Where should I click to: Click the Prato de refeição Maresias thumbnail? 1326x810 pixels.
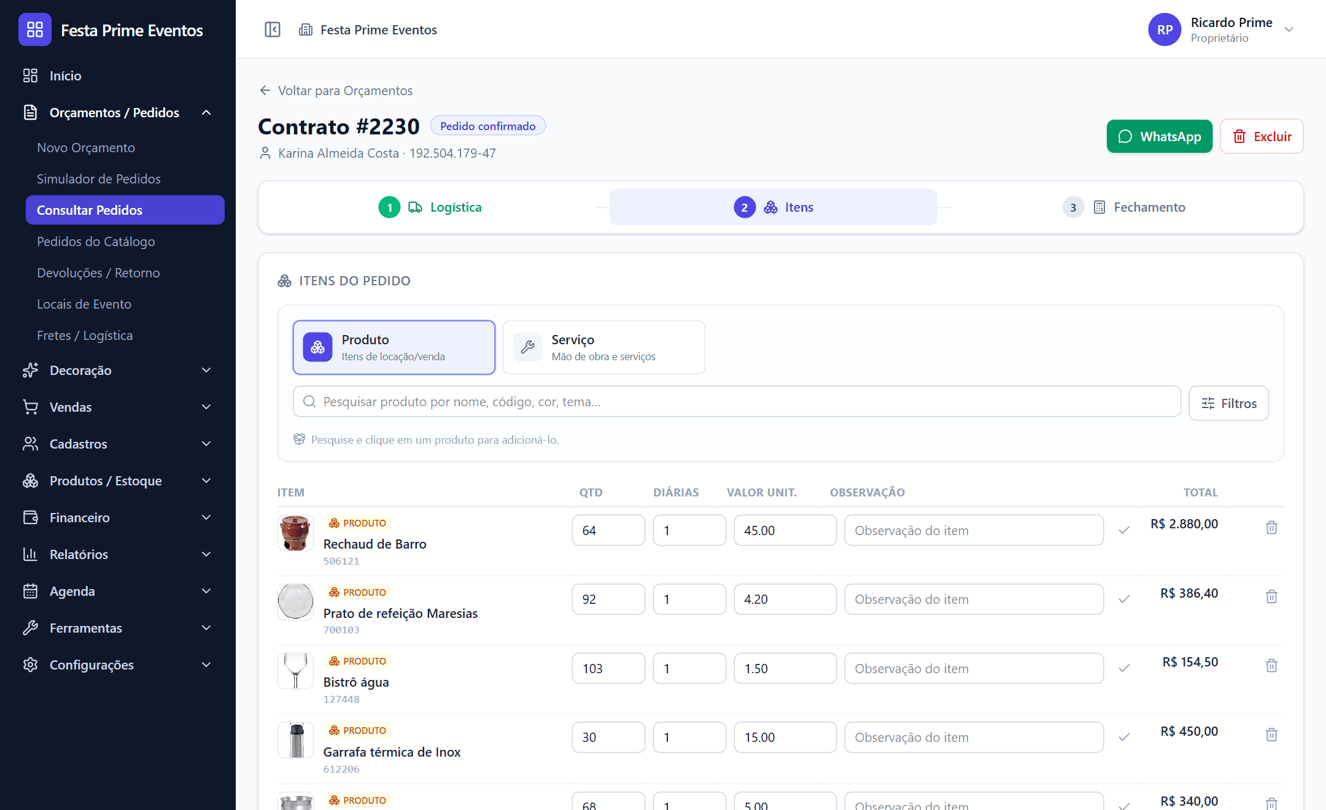(x=295, y=601)
